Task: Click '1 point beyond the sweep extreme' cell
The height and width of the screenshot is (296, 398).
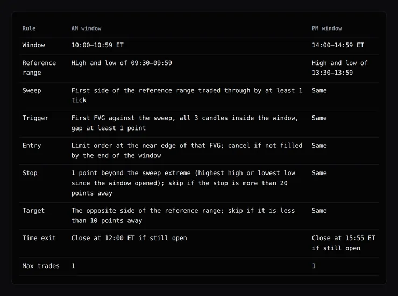Action: [183, 183]
